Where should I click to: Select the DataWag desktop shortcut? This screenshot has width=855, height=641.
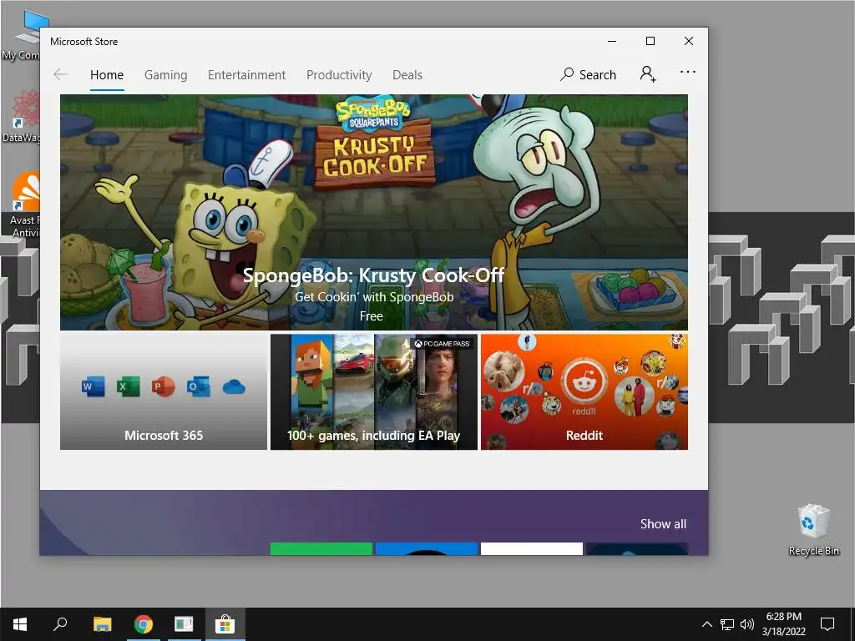click(x=20, y=116)
